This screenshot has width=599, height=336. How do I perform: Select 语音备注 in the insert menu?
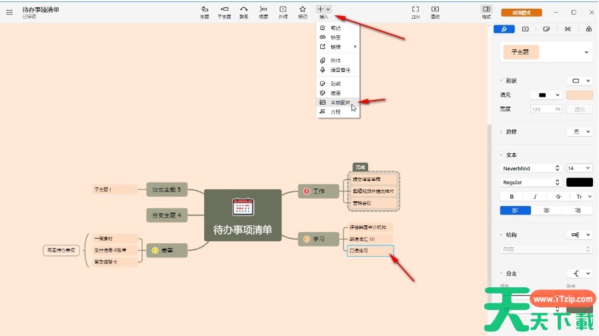tap(340, 70)
